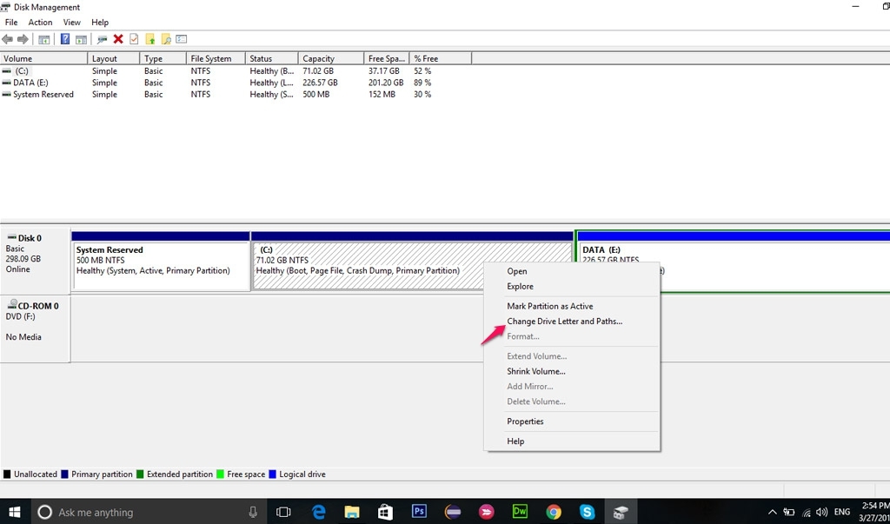The image size is (890, 524).
Task: Click the Properties checkmark page toolbar icon
Action: pos(134,39)
